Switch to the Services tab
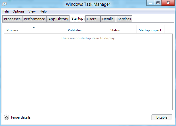 (x=124, y=19)
